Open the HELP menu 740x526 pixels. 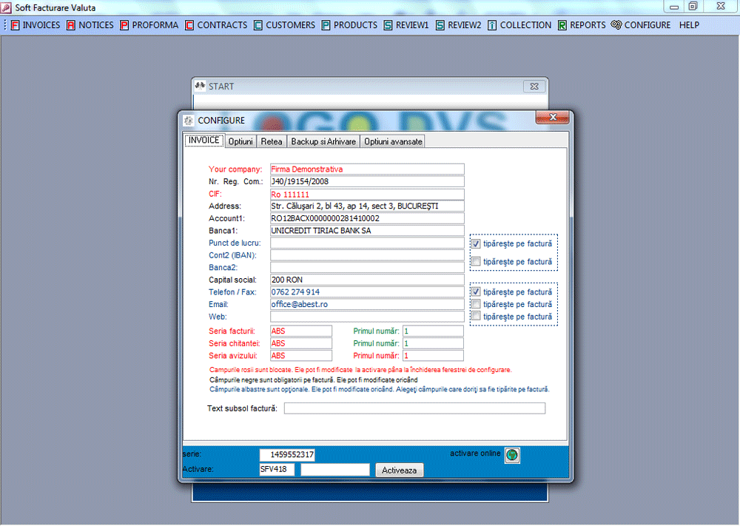(689, 25)
